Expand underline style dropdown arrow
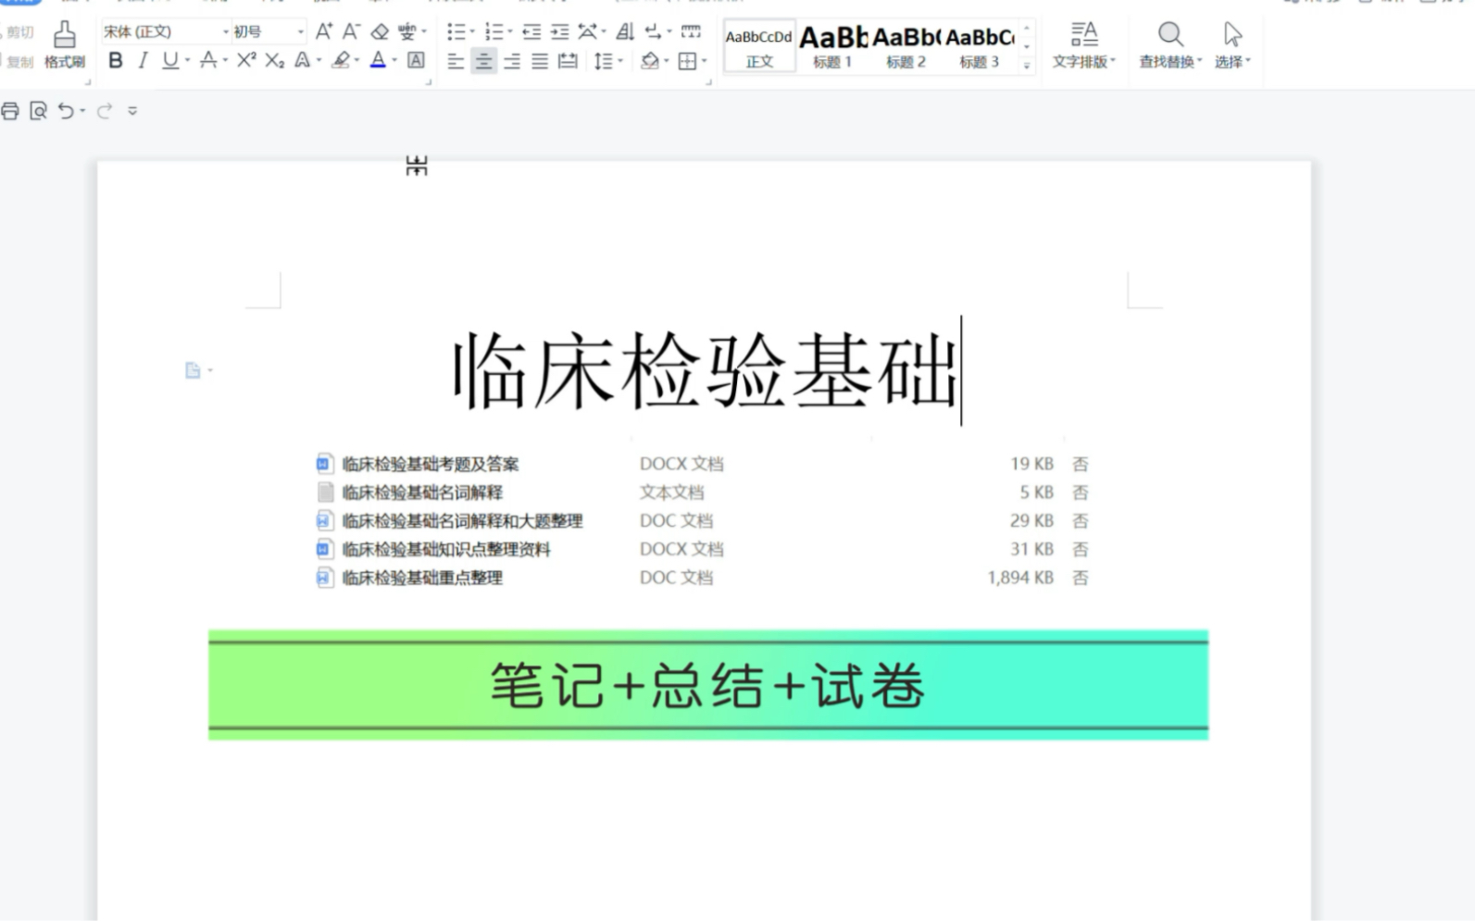The image size is (1475, 921). click(187, 61)
